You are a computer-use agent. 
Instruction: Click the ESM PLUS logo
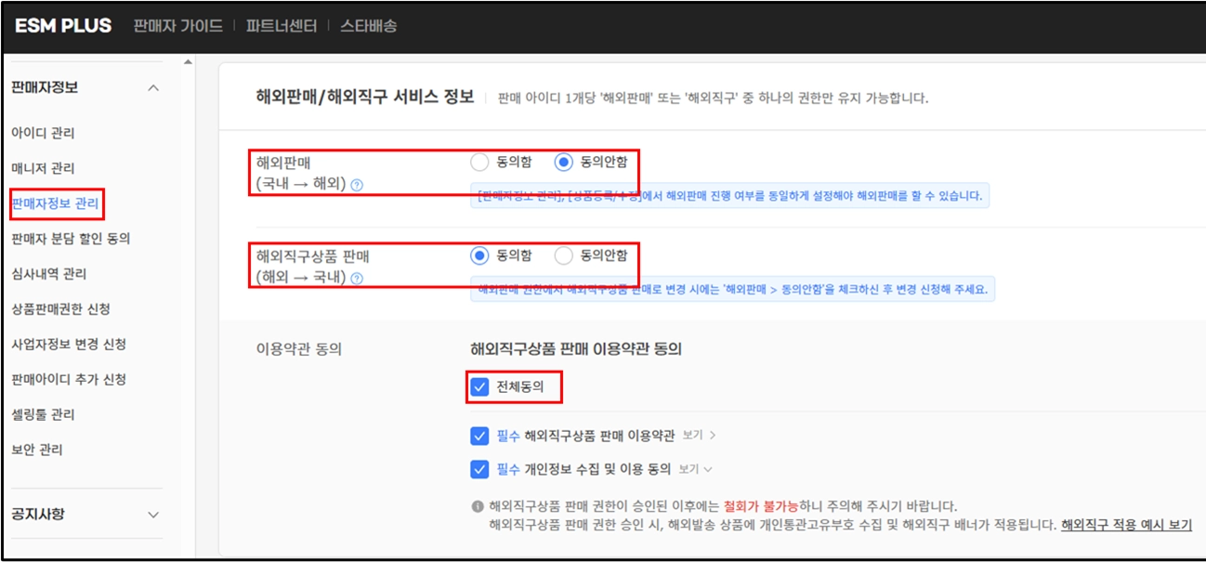(63, 26)
